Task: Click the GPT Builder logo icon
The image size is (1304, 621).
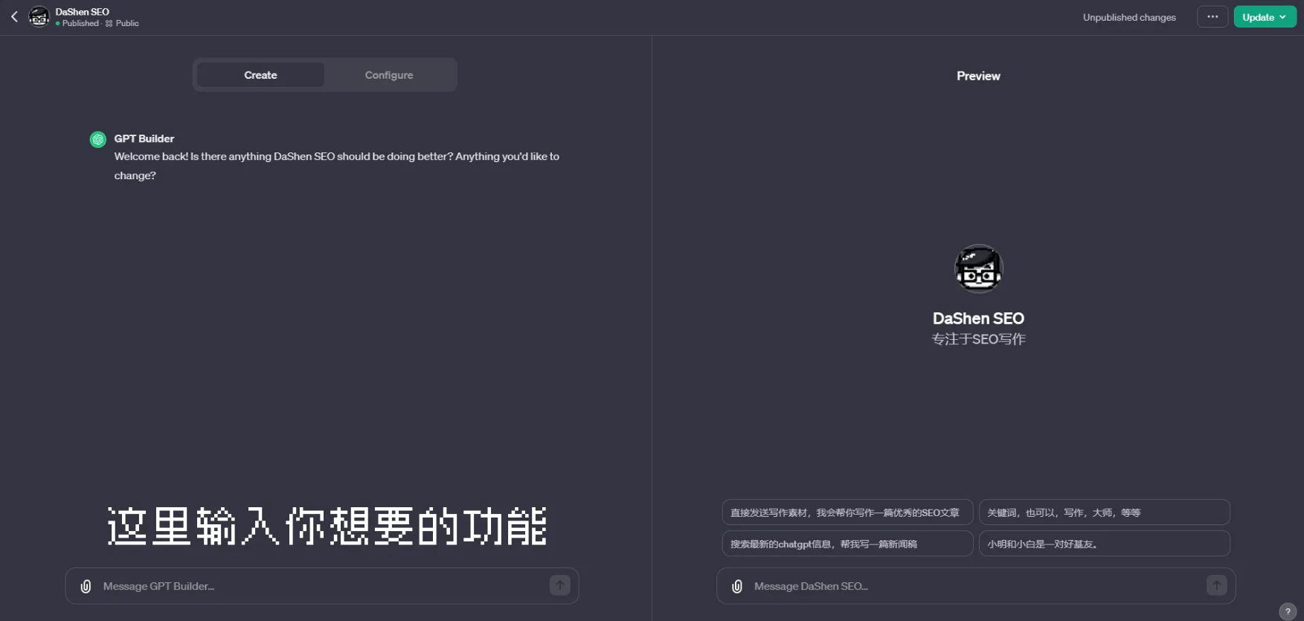Action: (98, 139)
